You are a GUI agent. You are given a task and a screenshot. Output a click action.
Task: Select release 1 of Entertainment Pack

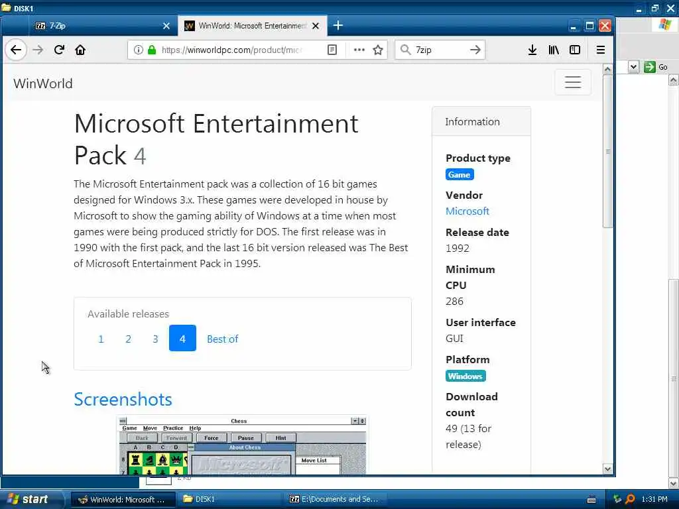click(x=101, y=339)
